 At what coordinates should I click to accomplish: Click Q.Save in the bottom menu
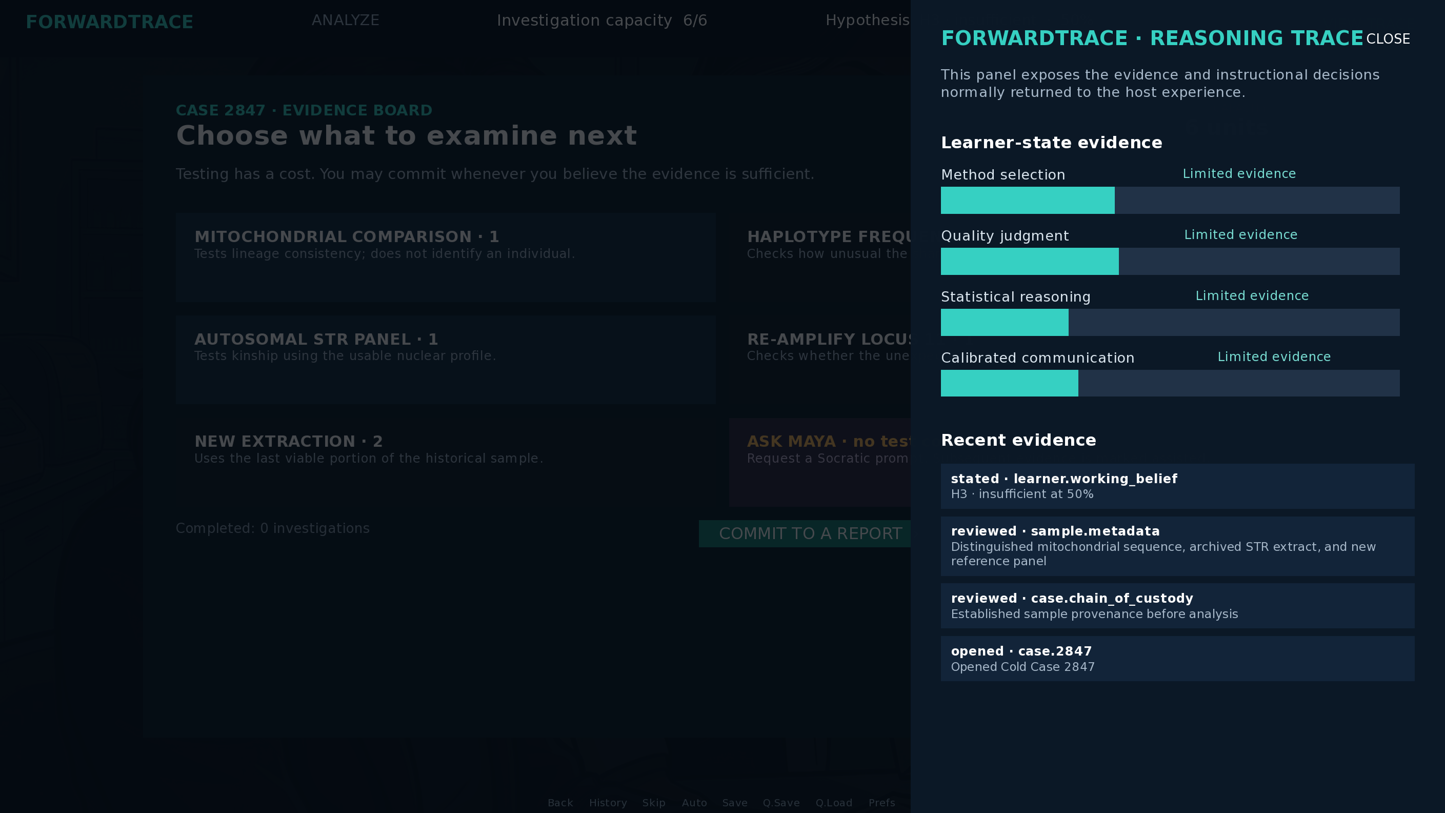(x=781, y=803)
